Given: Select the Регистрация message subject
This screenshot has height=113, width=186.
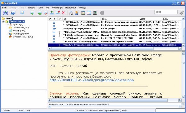Looking at the screenshot, I should 108,29.
